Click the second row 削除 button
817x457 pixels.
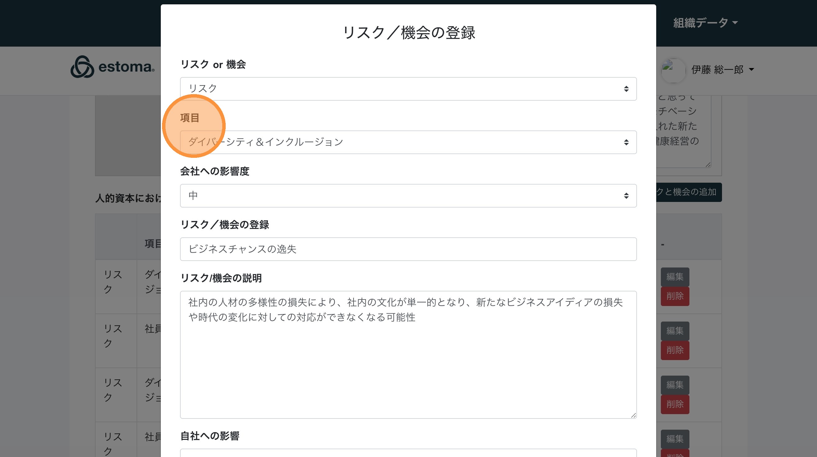pyautogui.click(x=675, y=350)
